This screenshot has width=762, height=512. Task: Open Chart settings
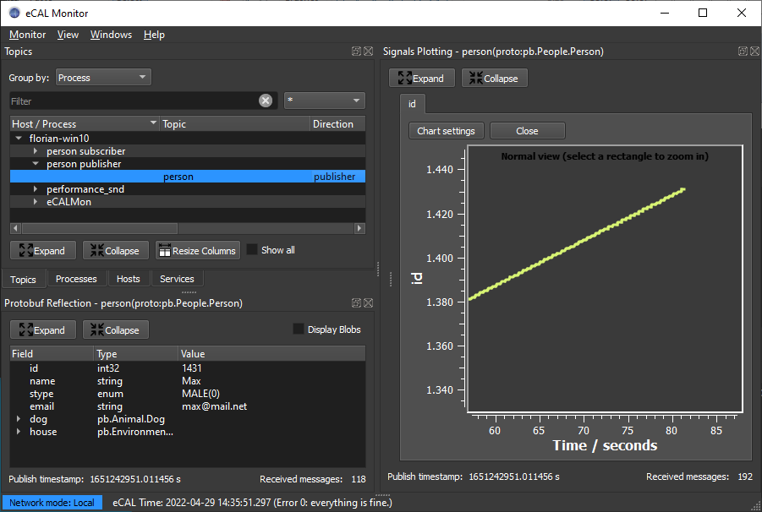click(446, 131)
